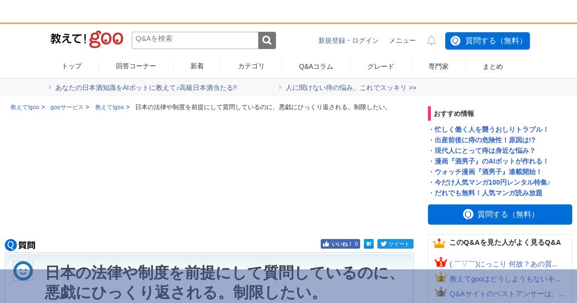Click the おすすめ情報 heading

tap(454, 114)
